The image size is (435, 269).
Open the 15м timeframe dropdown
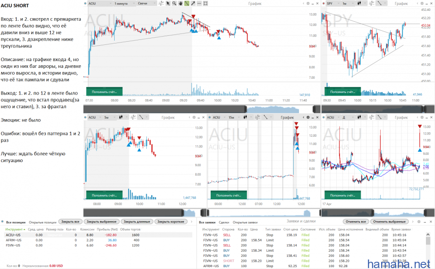click(235, 117)
